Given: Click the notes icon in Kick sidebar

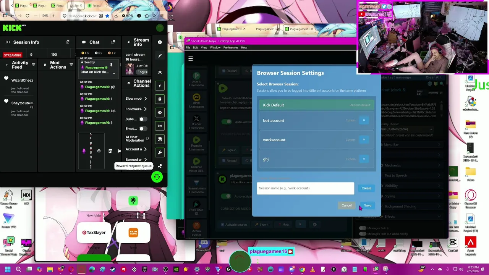Looking at the screenshot, I should pyautogui.click(x=160, y=99).
